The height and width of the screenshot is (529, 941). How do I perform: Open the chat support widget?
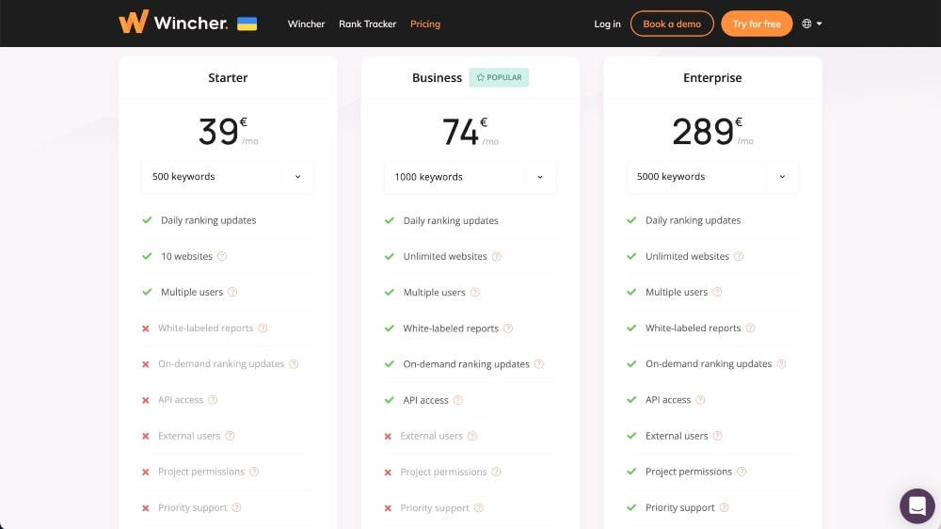(x=917, y=505)
